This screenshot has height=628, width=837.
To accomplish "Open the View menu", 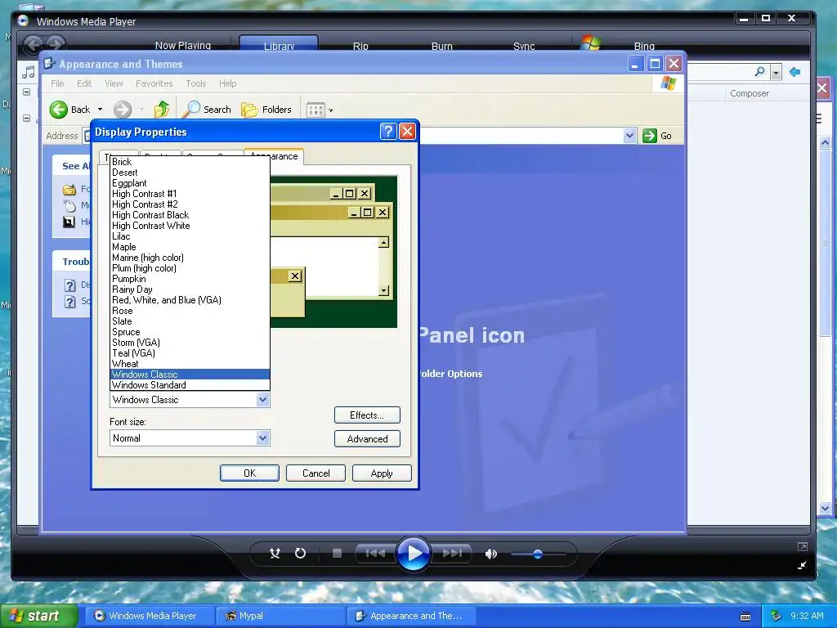I will click(x=114, y=83).
